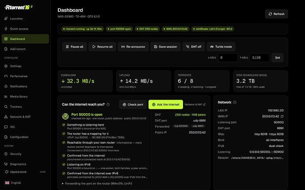The image size is (305, 190).
Task: Click the Re-announce button
Action: coord(133,47)
